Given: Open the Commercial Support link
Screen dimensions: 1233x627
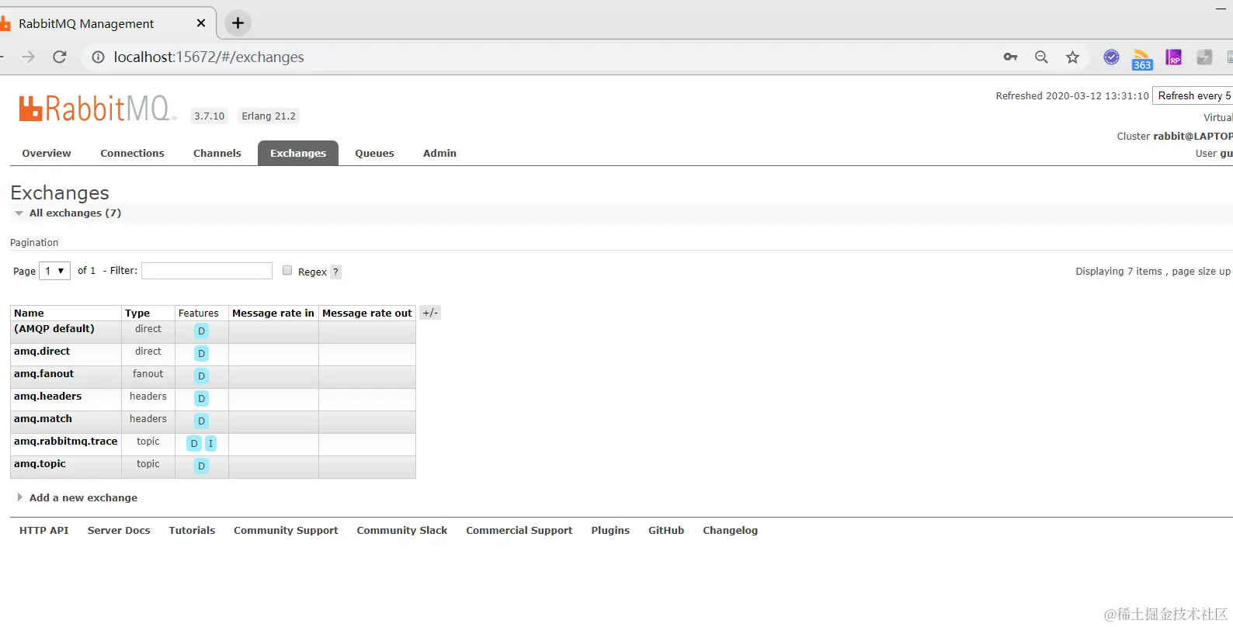Looking at the screenshot, I should 519,530.
